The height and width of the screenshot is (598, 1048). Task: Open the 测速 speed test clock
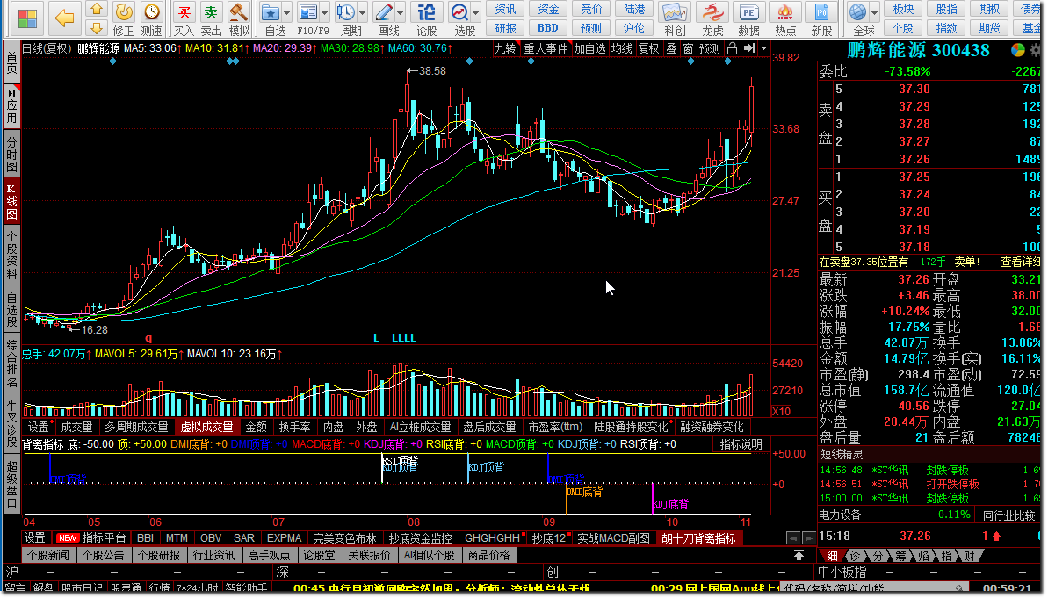point(152,18)
